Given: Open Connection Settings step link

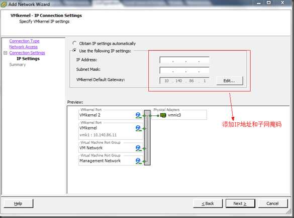Looking at the screenshot, I should coord(27,53).
